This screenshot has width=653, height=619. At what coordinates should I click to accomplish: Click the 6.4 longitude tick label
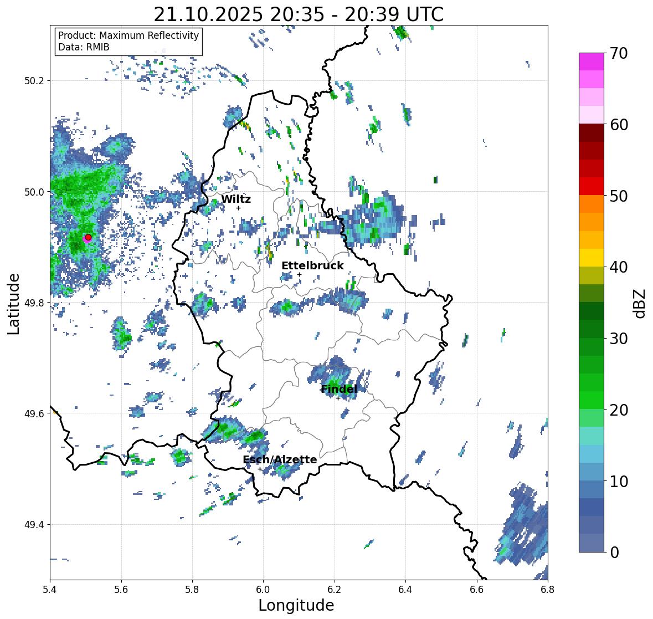[x=405, y=590]
